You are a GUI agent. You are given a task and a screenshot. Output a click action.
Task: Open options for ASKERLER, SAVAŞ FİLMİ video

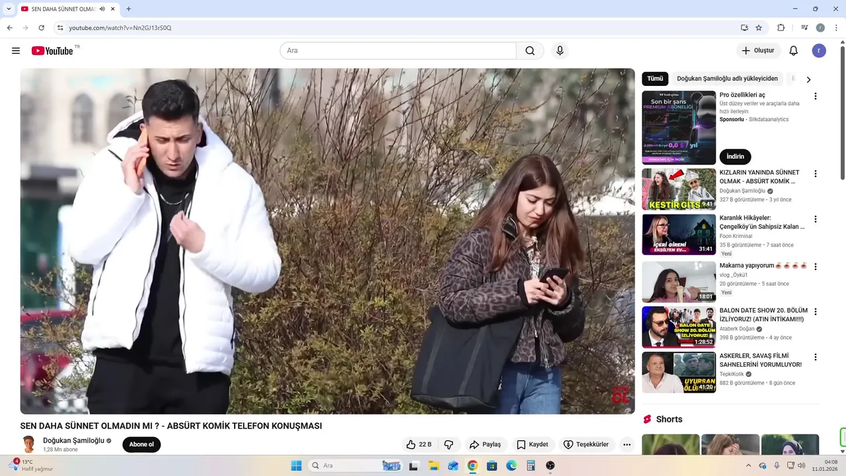[815, 357]
